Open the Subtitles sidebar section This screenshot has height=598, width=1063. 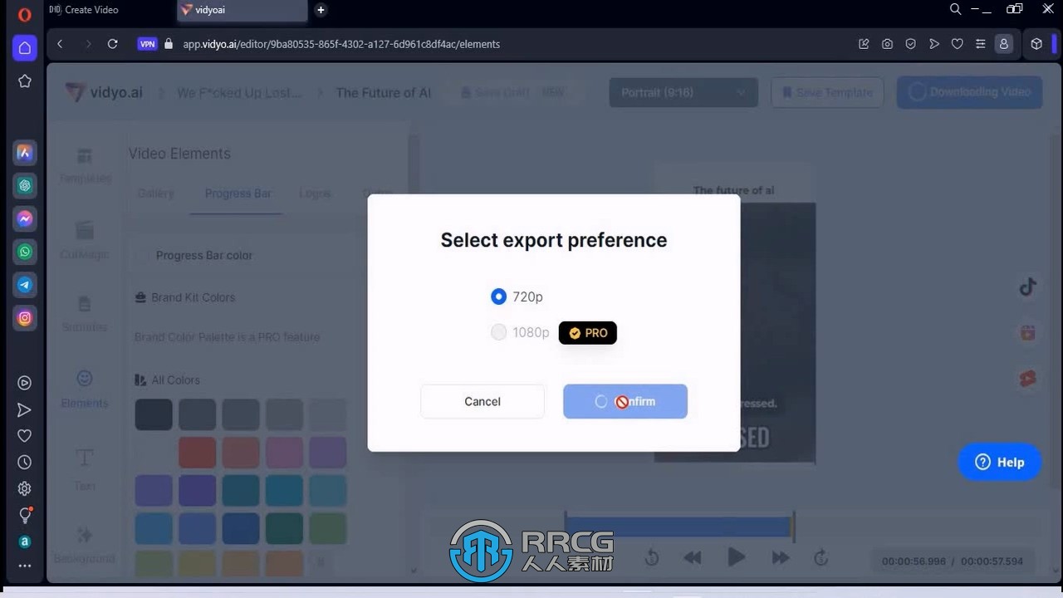pos(85,314)
